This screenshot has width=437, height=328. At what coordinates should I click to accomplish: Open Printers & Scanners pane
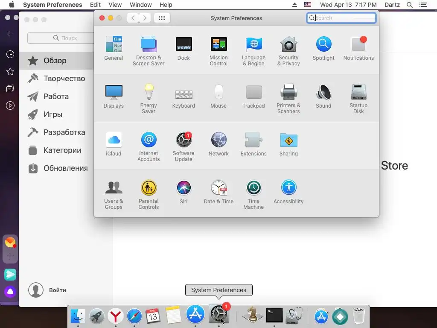(x=288, y=99)
